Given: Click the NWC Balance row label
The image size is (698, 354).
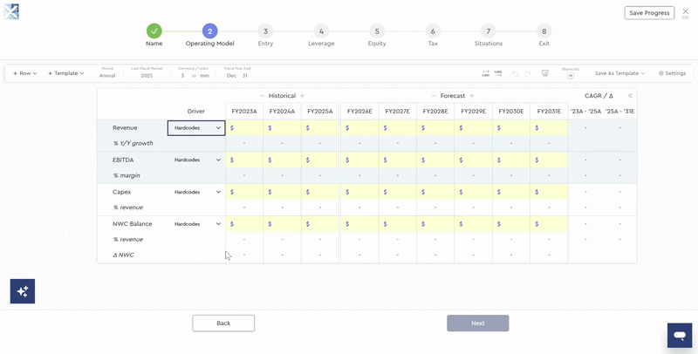Looking at the screenshot, I should click(133, 224).
